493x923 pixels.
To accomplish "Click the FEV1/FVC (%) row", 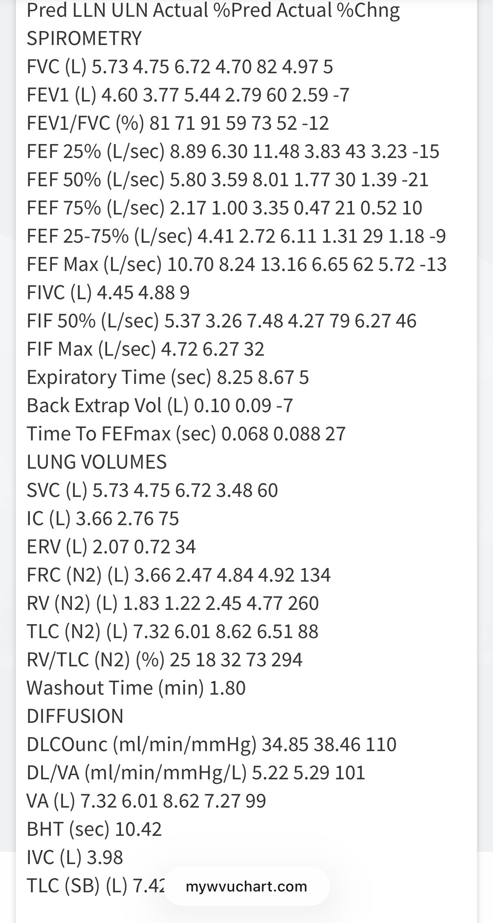I will tap(177, 123).
